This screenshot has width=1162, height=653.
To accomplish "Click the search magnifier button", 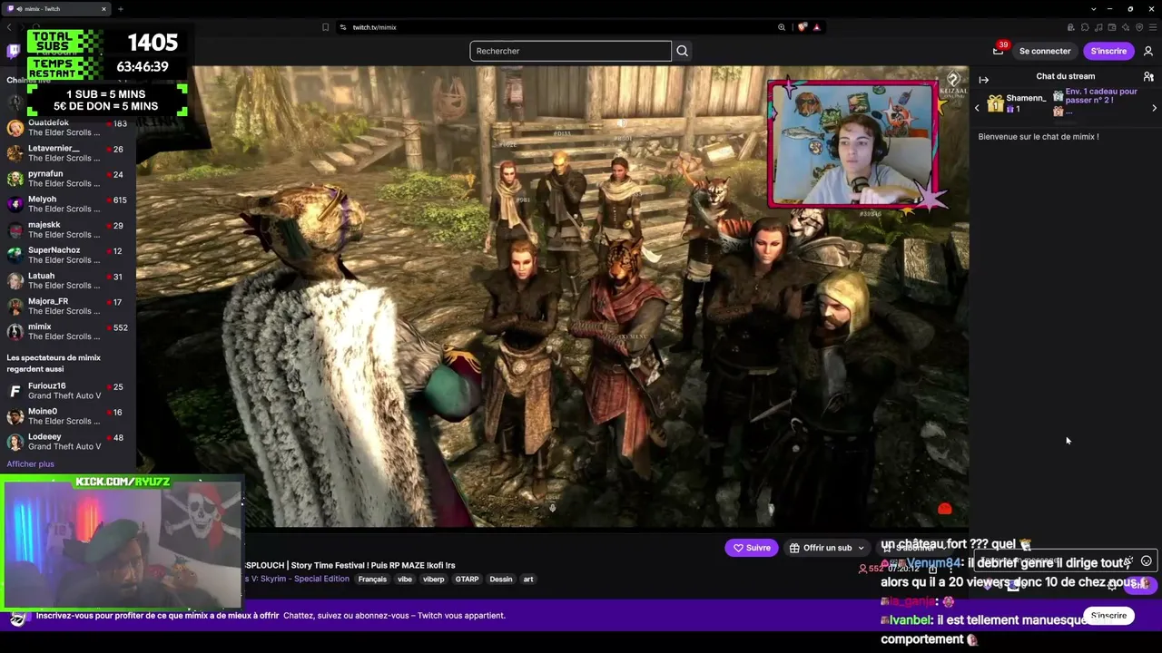I will (683, 51).
